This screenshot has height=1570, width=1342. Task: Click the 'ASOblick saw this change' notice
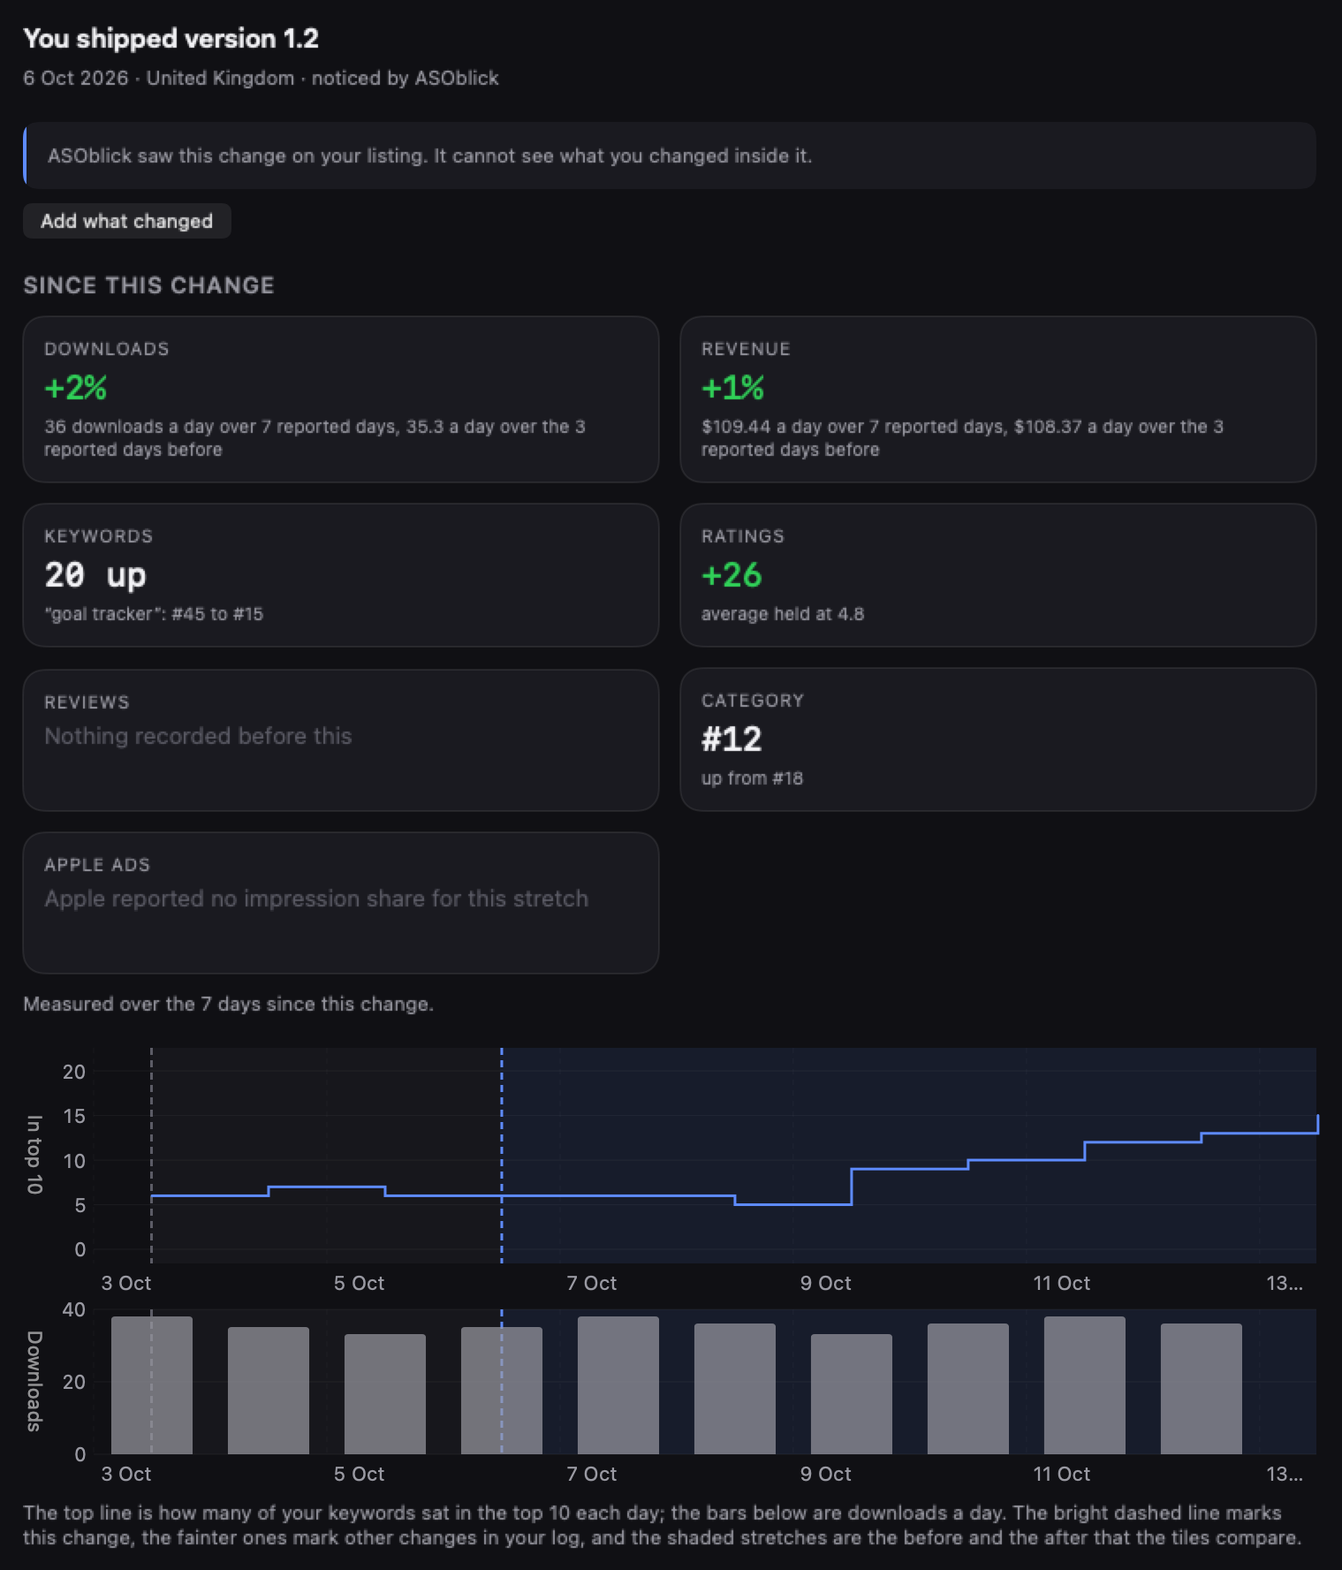[x=670, y=155]
